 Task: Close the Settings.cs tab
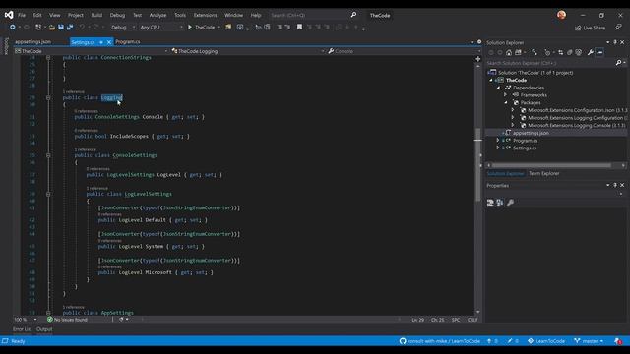click(x=109, y=42)
